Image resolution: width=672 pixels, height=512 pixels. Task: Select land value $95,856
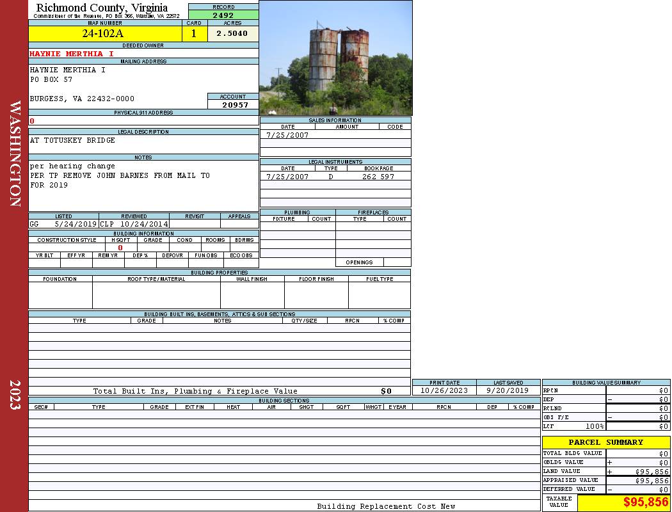[652, 471]
